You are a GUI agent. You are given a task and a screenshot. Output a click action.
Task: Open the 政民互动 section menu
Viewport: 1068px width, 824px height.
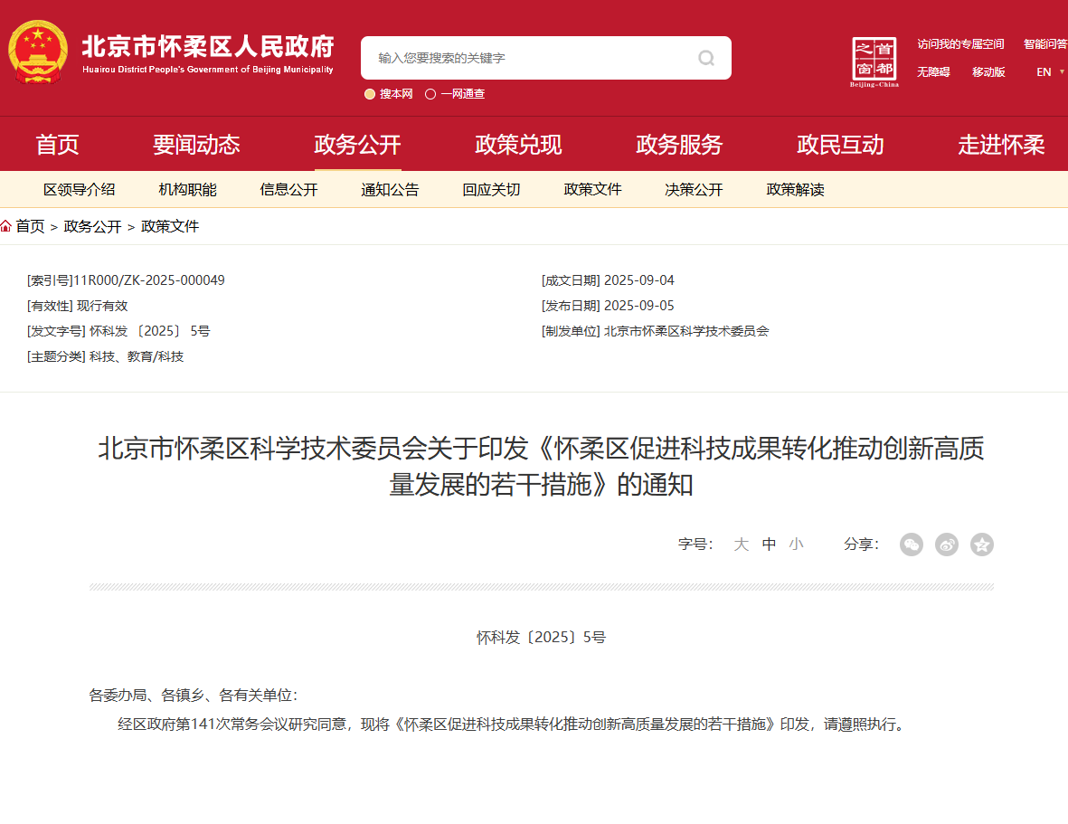[x=839, y=143]
